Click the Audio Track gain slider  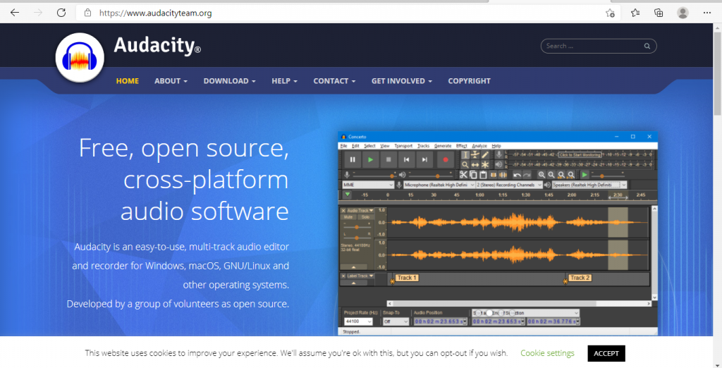(x=357, y=227)
